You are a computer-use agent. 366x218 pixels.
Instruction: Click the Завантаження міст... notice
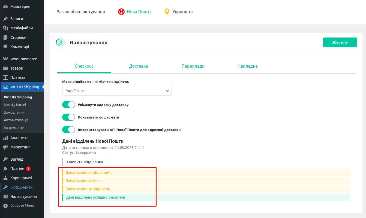(x=206, y=181)
